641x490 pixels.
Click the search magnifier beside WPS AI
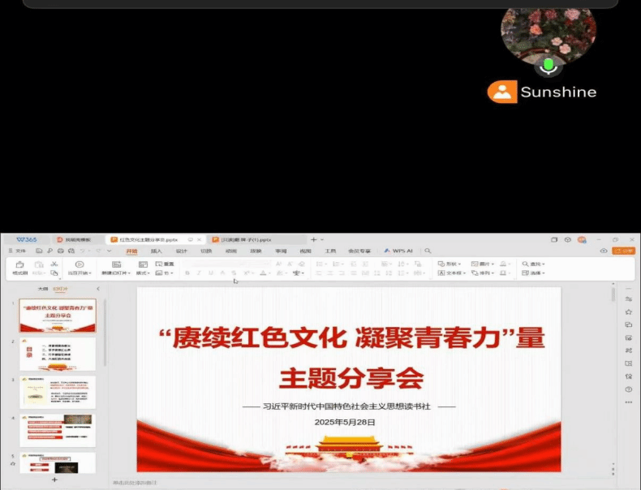tap(428, 251)
